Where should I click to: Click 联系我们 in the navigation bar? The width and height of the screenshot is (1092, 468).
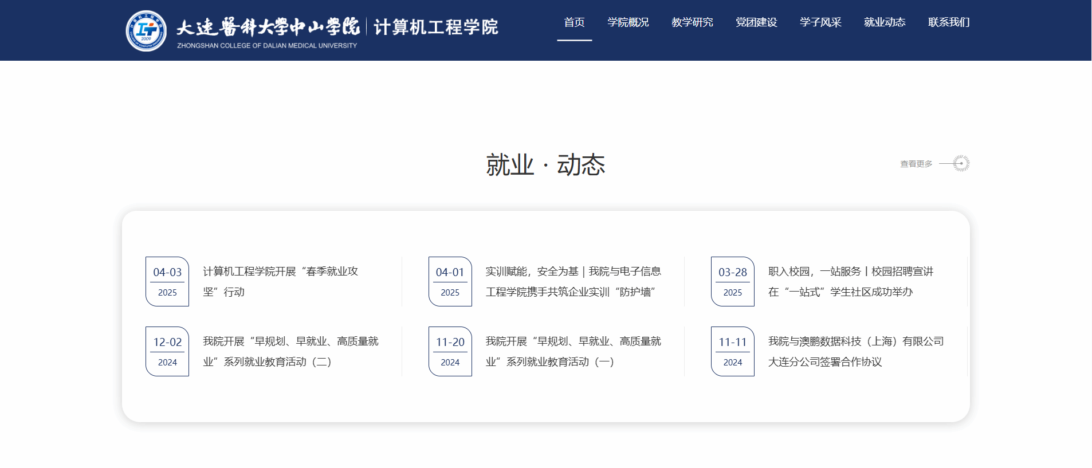pos(949,22)
